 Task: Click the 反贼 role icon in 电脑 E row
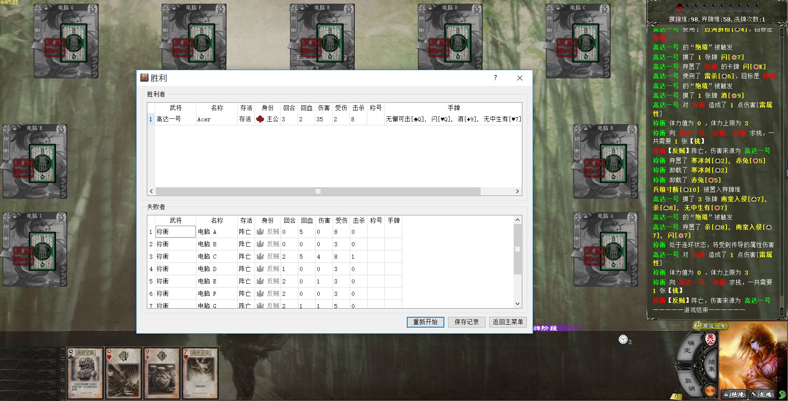(260, 281)
